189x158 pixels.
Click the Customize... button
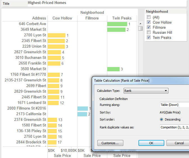[110, 143]
